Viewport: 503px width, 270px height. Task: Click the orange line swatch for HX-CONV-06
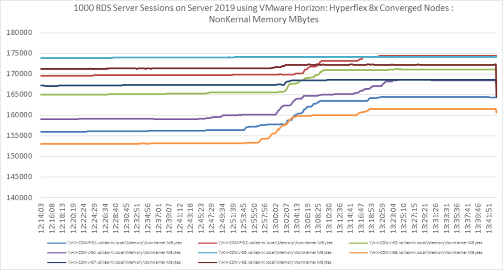[358, 253]
